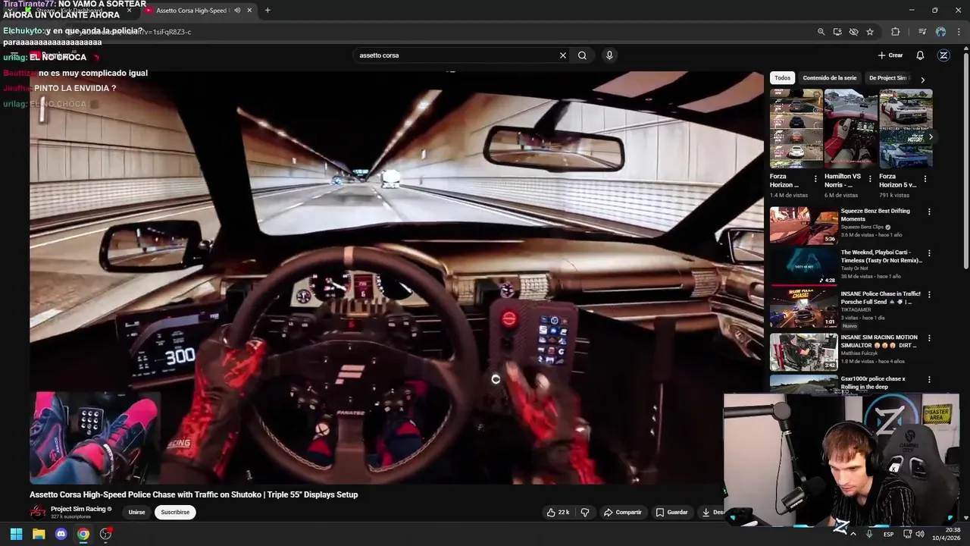Click the 'Unirse' button
Viewport: 970px width, 546px height.
(136, 513)
